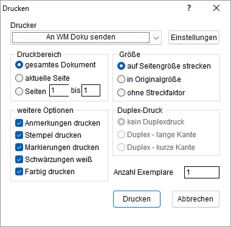Toggle Markierungen drucken checkbox
The width and height of the screenshot is (231, 227).
point(19,147)
